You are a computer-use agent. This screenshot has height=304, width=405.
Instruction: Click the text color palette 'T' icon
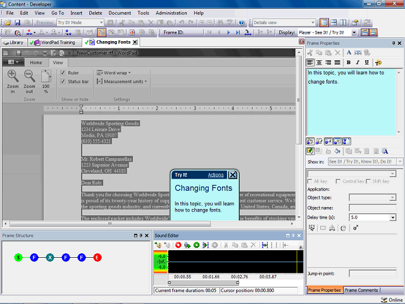[x=378, y=62]
